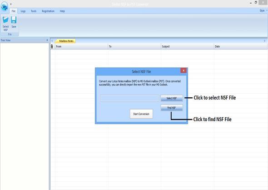Viewport: 268px width, 190px height.
Task: Click the Save ribbon icon
Action: [14, 22]
